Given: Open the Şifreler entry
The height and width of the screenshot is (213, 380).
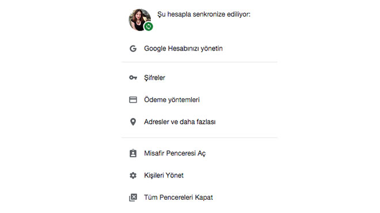Looking at the screenshot, I should coord(199,78).
